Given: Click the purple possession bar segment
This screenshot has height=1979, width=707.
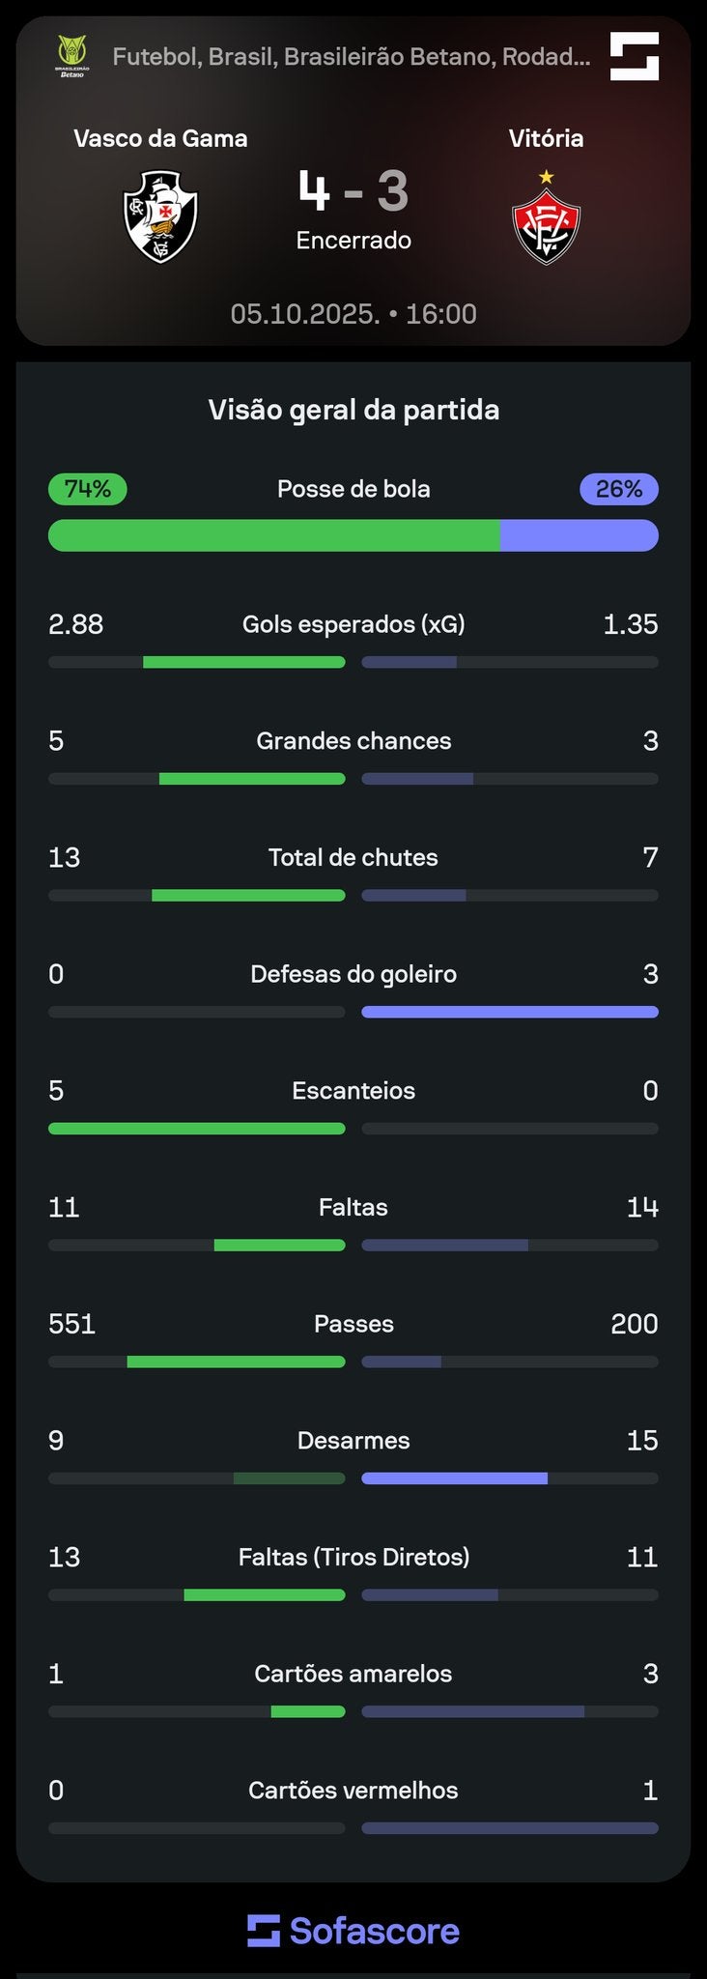Looking at the screenshot, I should (579, 535).
